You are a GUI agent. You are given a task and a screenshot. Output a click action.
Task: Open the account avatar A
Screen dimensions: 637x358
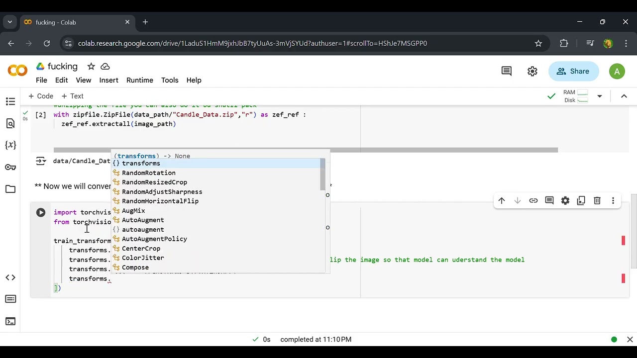tap(617, 71)
